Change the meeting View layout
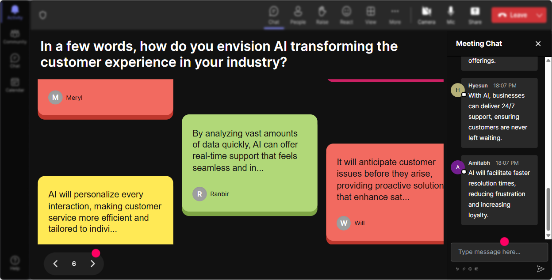The height and width of the screenshot is (280, 552). (x=371, y=15)
